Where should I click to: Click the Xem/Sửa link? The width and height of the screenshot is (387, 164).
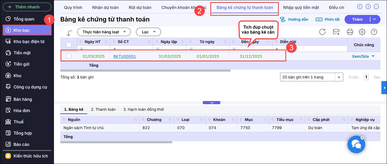(x=360, y=56)
